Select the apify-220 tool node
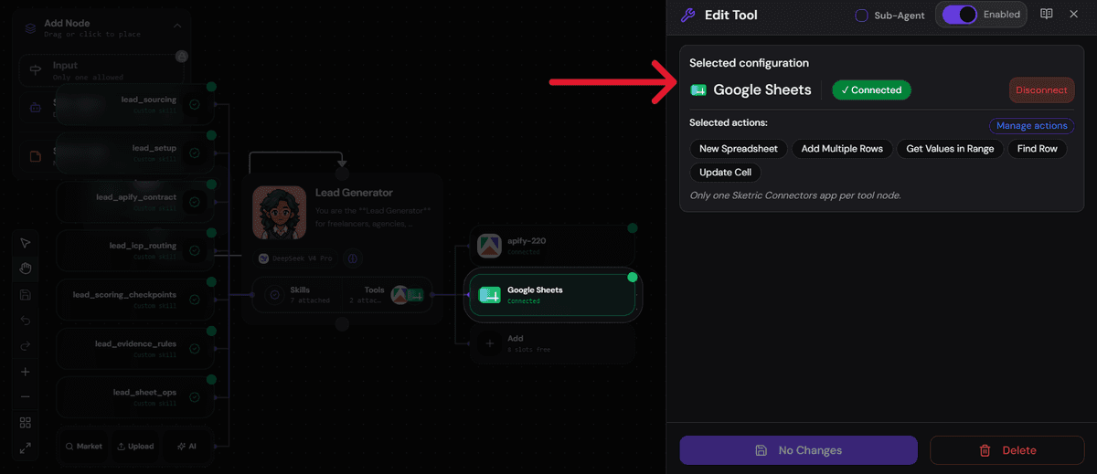 pyautogui.click(x=552, y=245)
